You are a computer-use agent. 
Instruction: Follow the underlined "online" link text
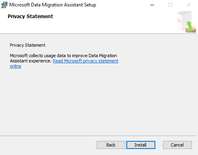[16, 66]
